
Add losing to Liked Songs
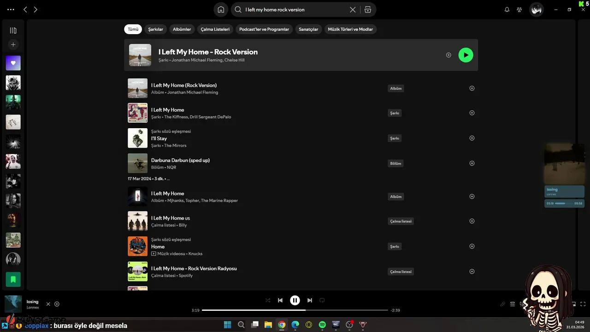57,304
